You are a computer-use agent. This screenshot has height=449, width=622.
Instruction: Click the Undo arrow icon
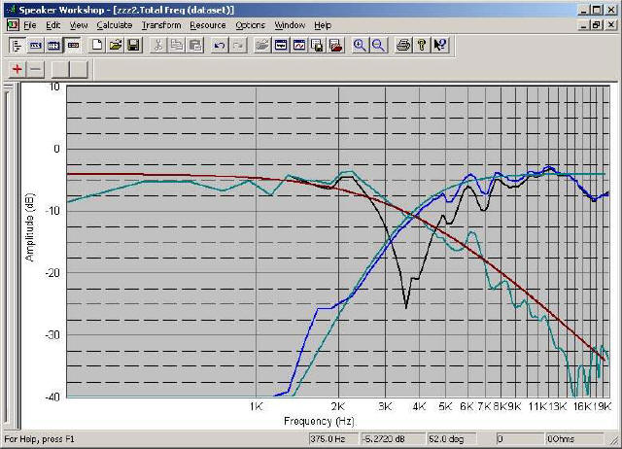click(x=220, y=45)
